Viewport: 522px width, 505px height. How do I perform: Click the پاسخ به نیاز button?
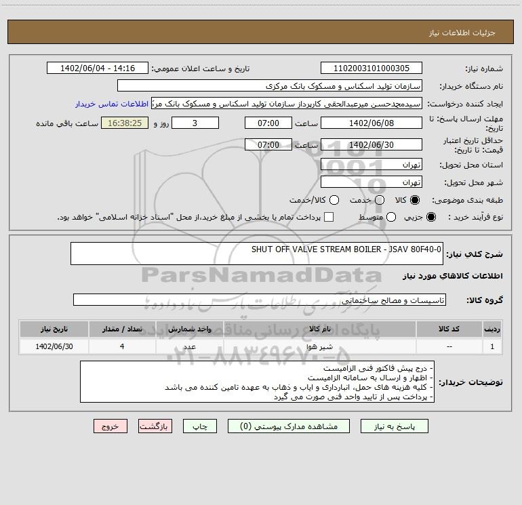click(394, 426)
